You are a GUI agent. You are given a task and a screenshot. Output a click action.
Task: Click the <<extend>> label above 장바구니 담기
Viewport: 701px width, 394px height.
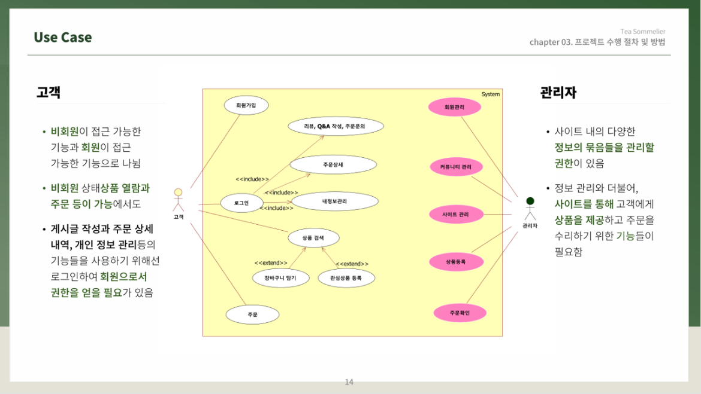click(x=271, y=263)
